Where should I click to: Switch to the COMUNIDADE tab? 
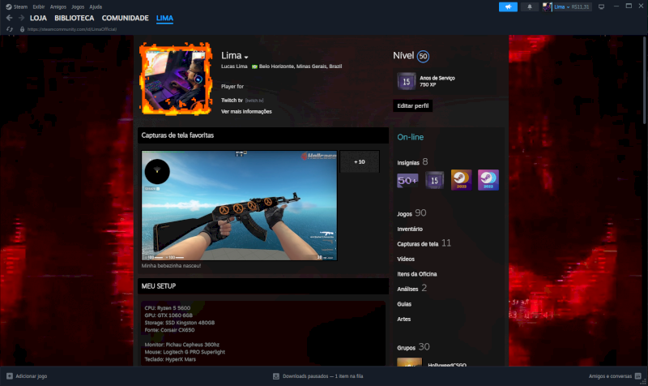(126, 18)
